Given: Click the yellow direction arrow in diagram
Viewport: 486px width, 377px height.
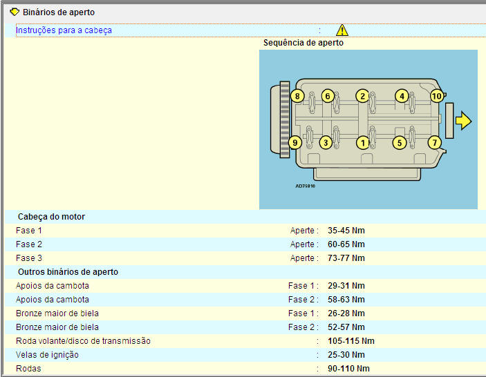Looking at the screenshot, I should (x=463, y=120).
